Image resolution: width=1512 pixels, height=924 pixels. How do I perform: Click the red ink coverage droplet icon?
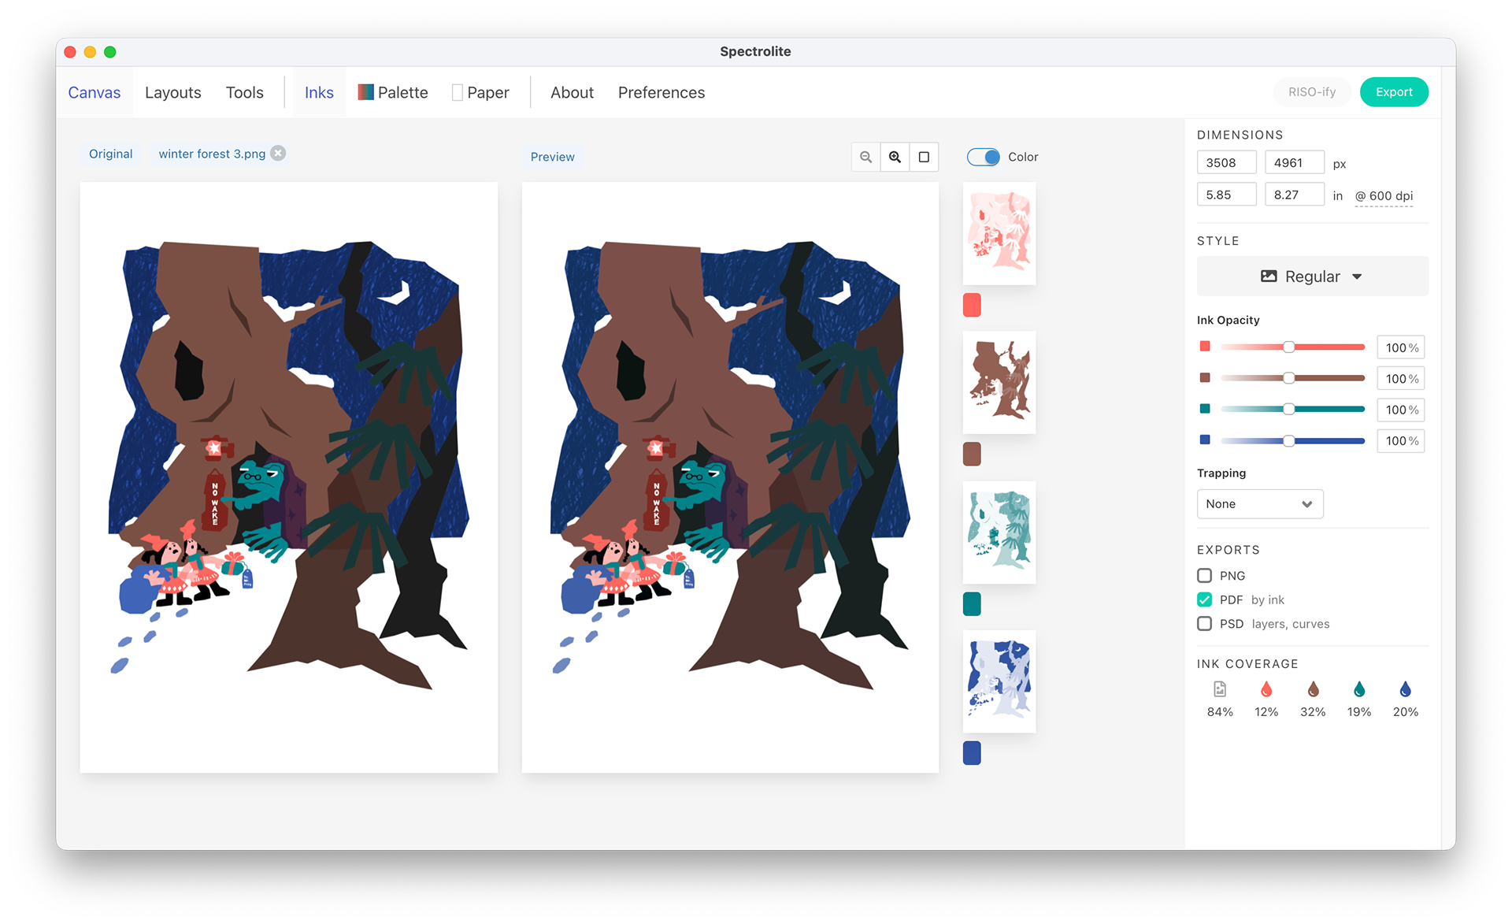(x=1266, y=690)
